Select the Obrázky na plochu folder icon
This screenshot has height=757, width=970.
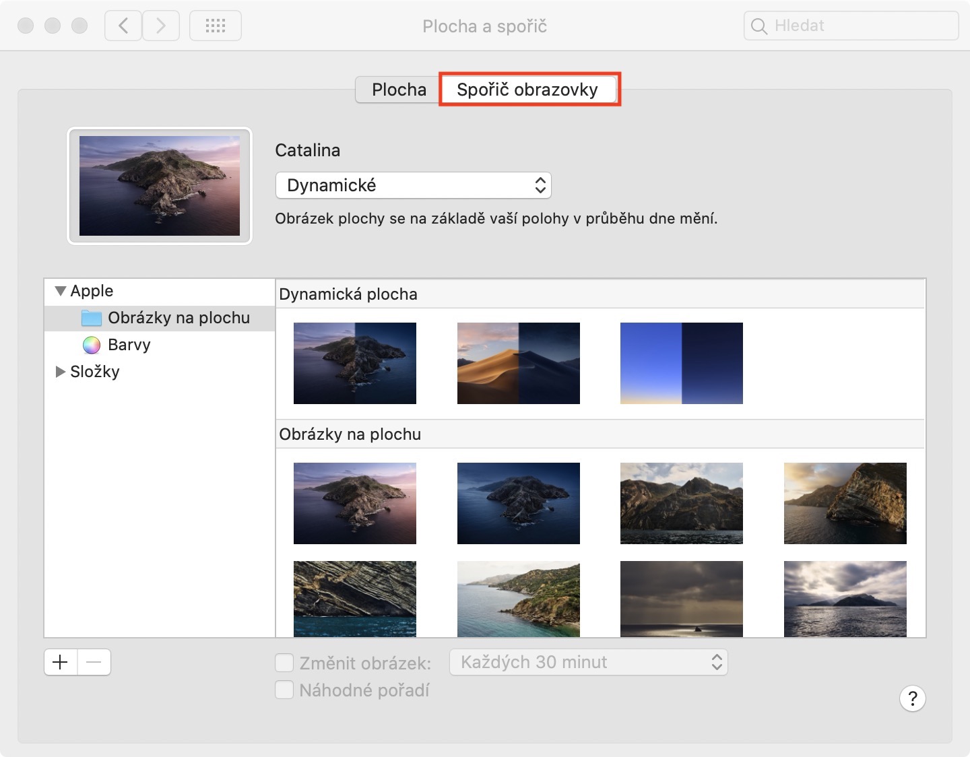tap(92, 318)
